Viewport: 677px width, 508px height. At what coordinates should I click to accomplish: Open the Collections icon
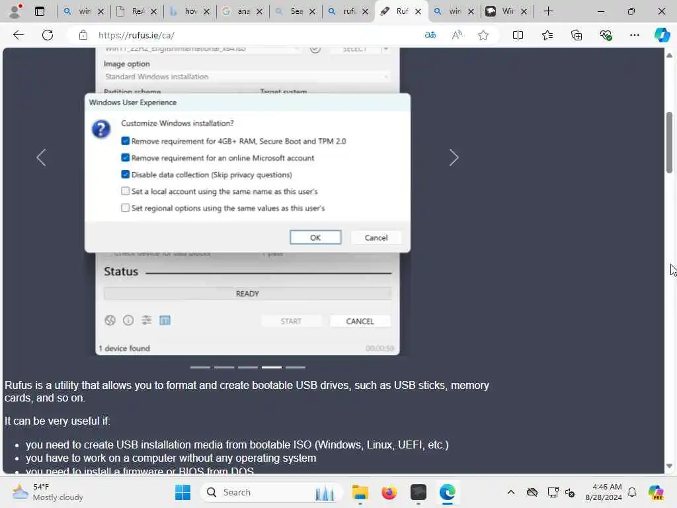pyautogui.click(x=577, y=35)
